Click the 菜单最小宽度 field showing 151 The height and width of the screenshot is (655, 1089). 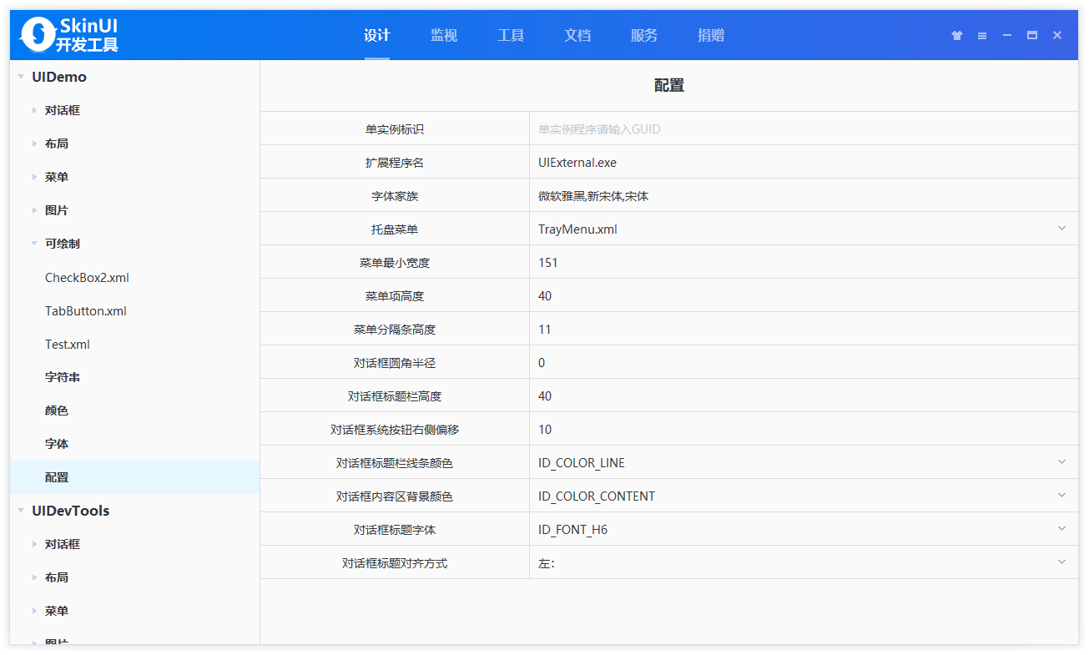[804, 262]
